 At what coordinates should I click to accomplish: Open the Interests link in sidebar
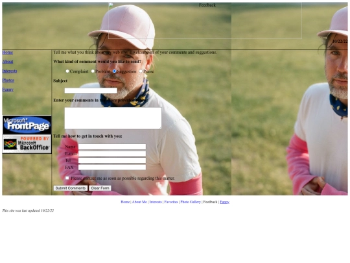[10, 71]
